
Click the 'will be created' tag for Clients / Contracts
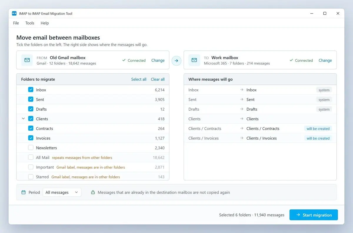pos(318,129)
